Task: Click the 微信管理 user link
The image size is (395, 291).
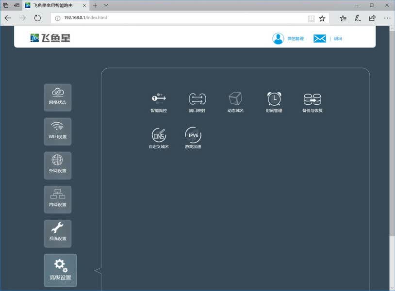Action: 296,38
